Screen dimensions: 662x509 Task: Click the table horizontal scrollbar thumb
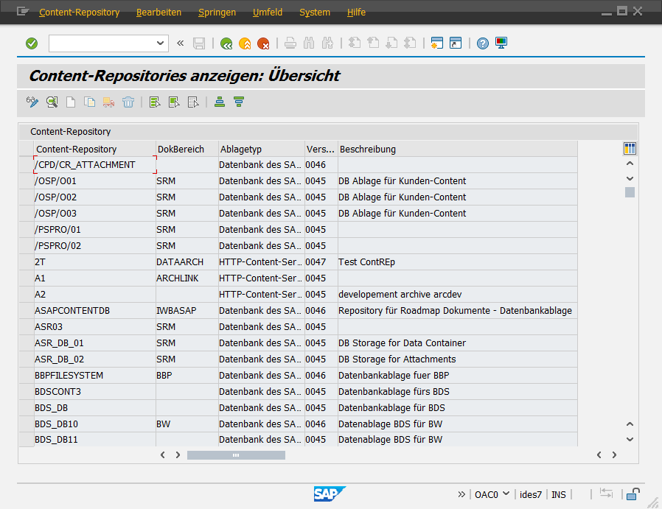[x=236, y=455]
